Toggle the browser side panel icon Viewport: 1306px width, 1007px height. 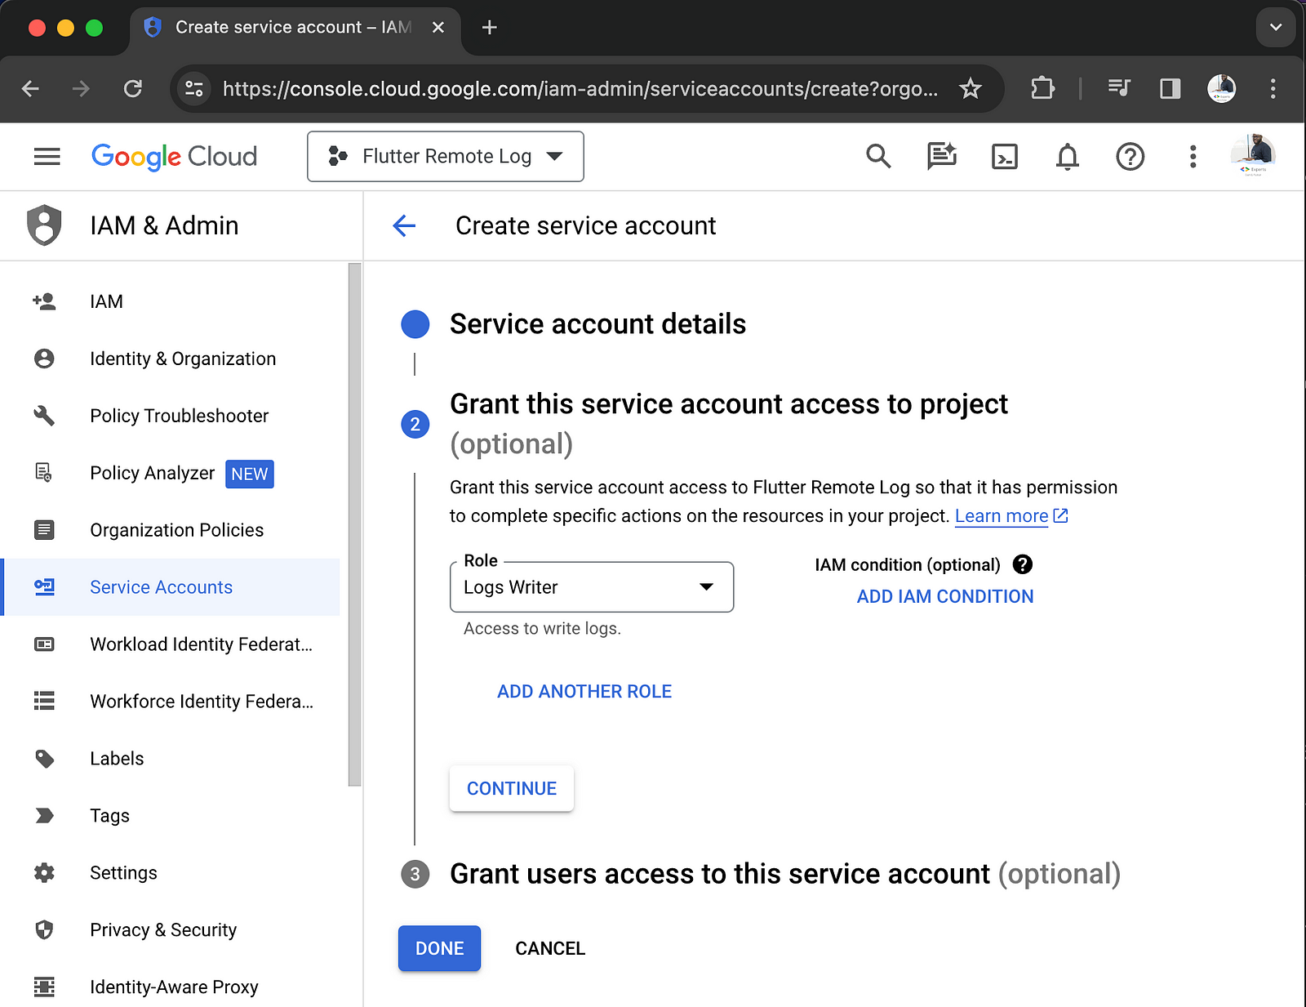[1171, 88]
